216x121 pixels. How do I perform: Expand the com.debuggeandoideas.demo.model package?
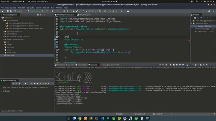(5, 26)
